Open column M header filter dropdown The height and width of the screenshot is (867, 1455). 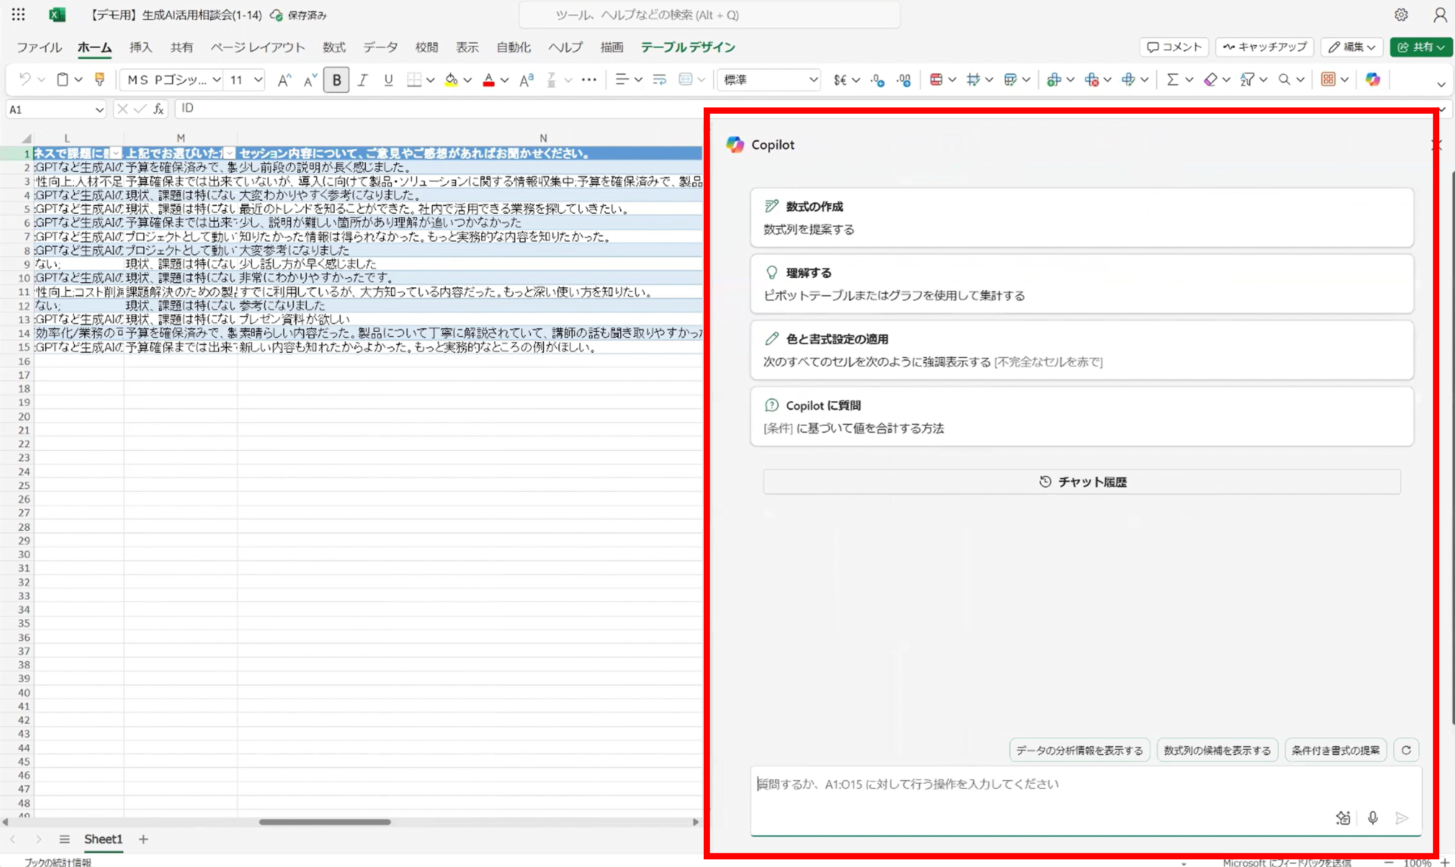[x=230, y=153]
